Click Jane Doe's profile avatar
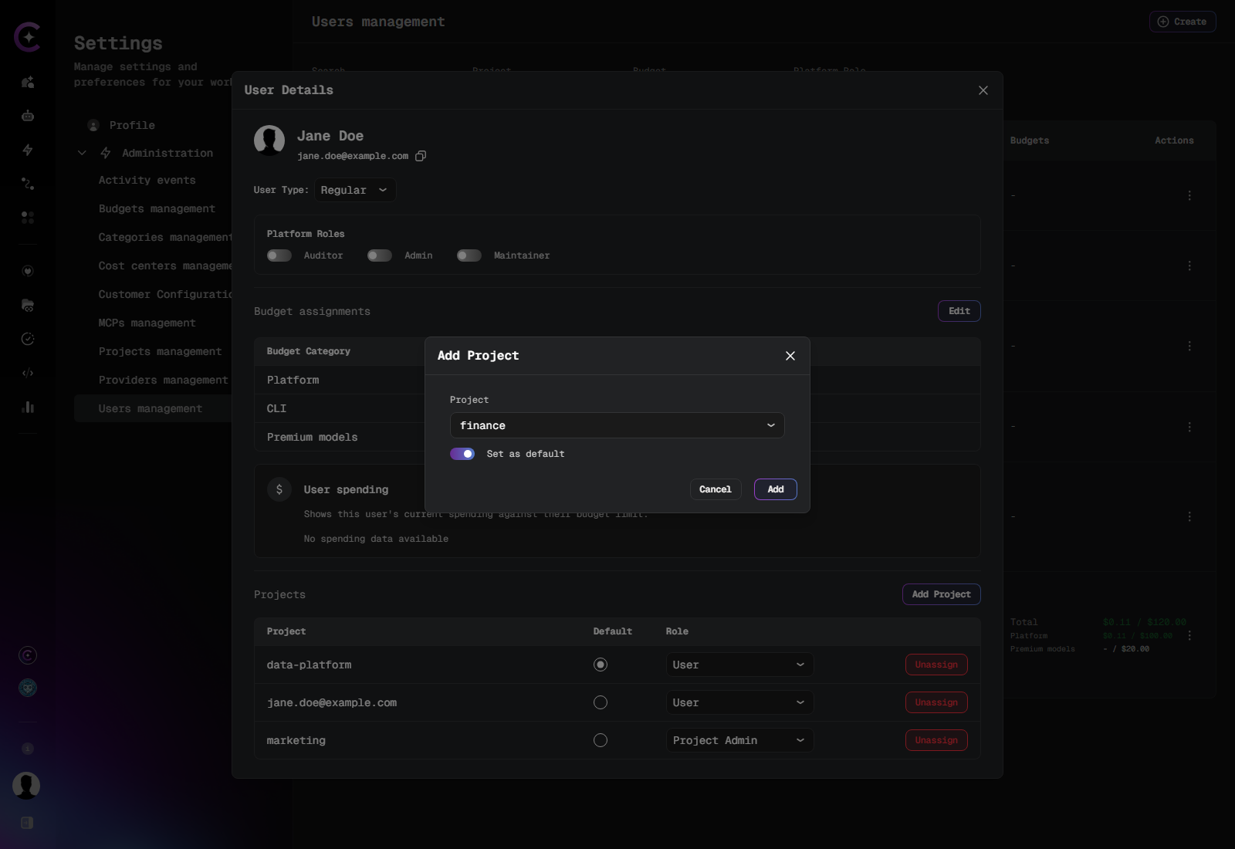The image size is (1235, 849). tap(269, 140)
